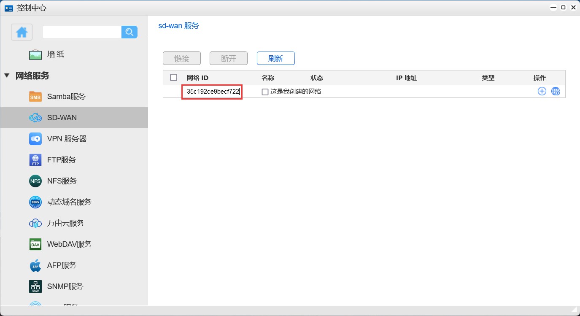Select the 墙纸 sidebar item
This screenshot has width=580, height=316.
pyautogui.click(x=35, y=54)
